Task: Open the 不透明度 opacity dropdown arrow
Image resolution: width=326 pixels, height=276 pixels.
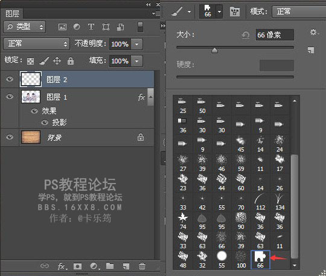Action: pyautogui.click(x=136, y=44)
